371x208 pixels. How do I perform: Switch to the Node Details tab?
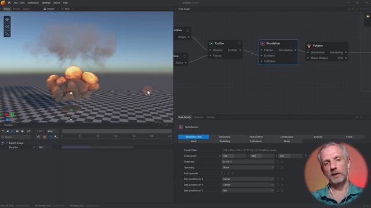[x=184, y=117]
